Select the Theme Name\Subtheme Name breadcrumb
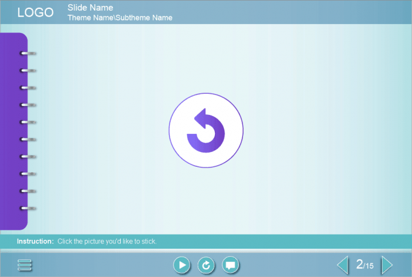The image size is (412, 277). pyautogui.click(x=119, y=18)
